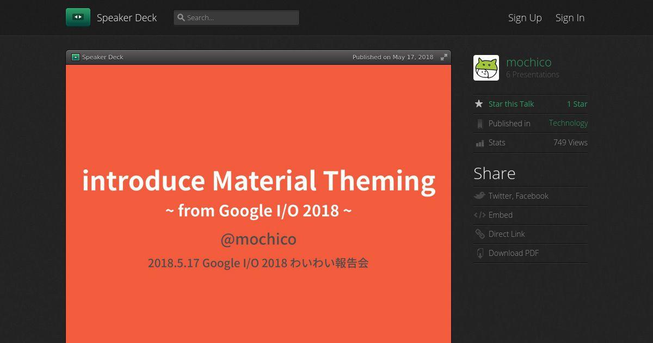This screenshot has width=653, height=343.
Task: Click the star icon beside Star this Talk
Action: pyautogui.click(x=479, y=103)
